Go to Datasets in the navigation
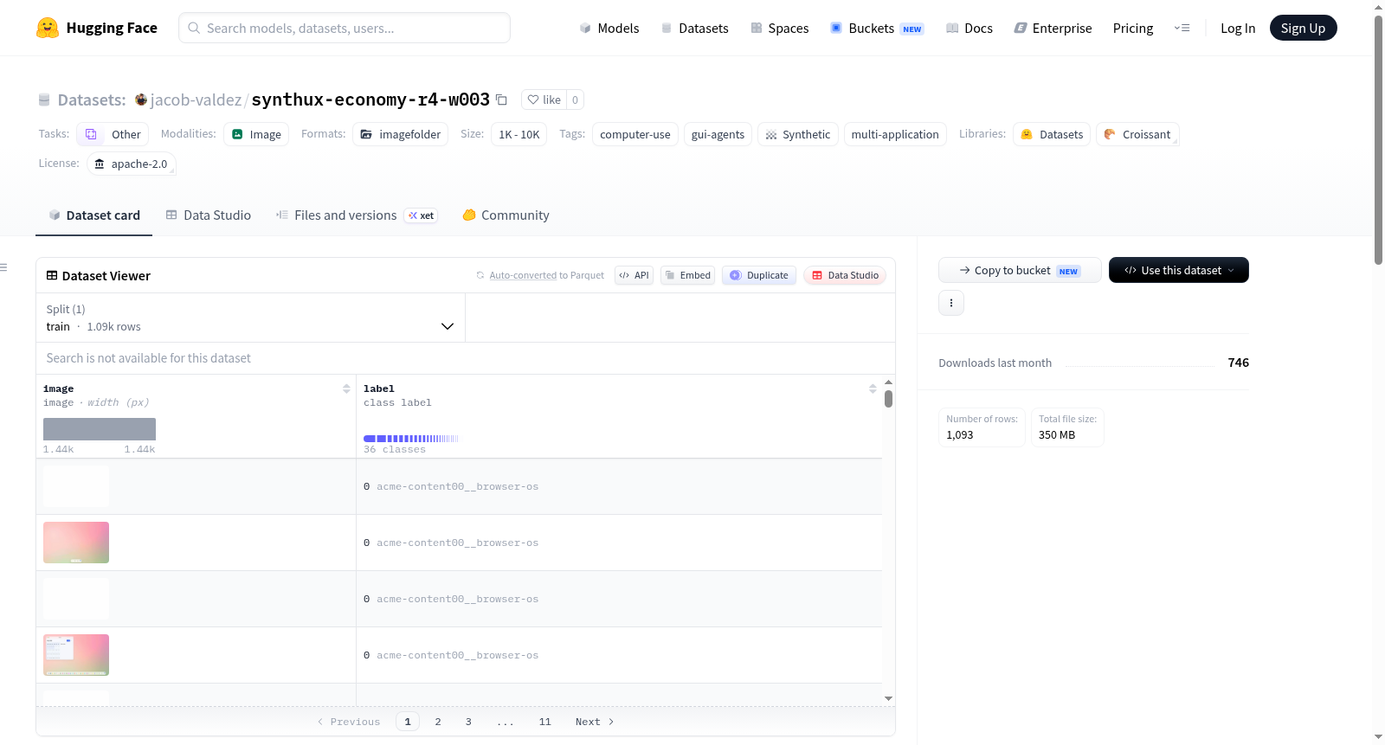The height and width of the screenshot is (745, 1385). 695,28
